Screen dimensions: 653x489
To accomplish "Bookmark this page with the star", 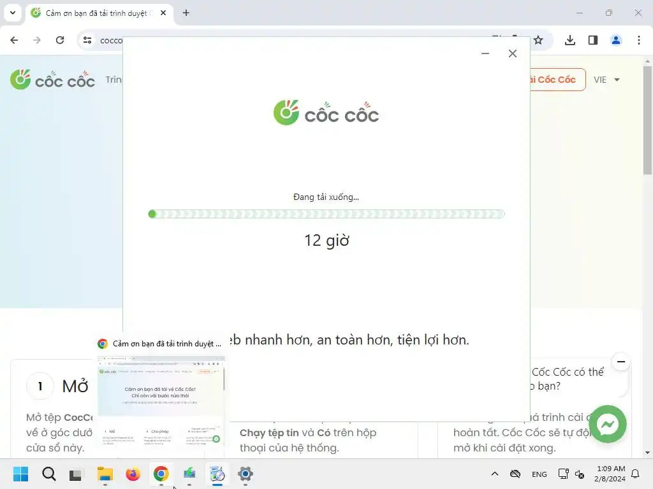I will (538, 40).
